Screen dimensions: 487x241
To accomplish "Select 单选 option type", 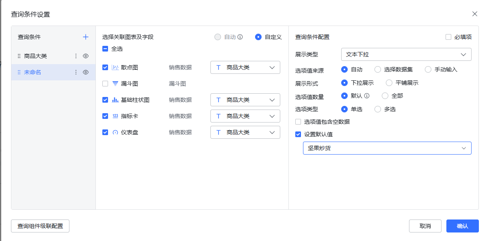I will point(344,109).
